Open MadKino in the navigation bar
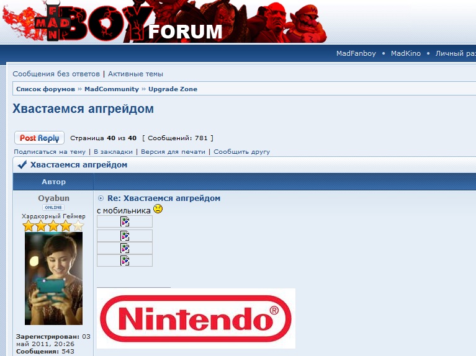476x356 pixels. 405,53
